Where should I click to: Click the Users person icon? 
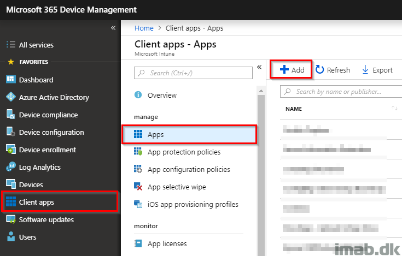click(x=11, y=236)
